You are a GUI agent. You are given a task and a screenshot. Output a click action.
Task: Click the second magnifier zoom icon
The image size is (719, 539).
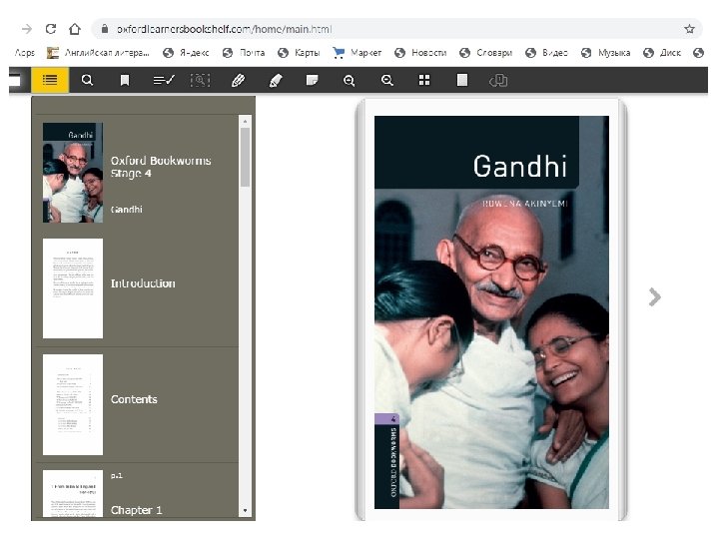[x=387, y=81]
